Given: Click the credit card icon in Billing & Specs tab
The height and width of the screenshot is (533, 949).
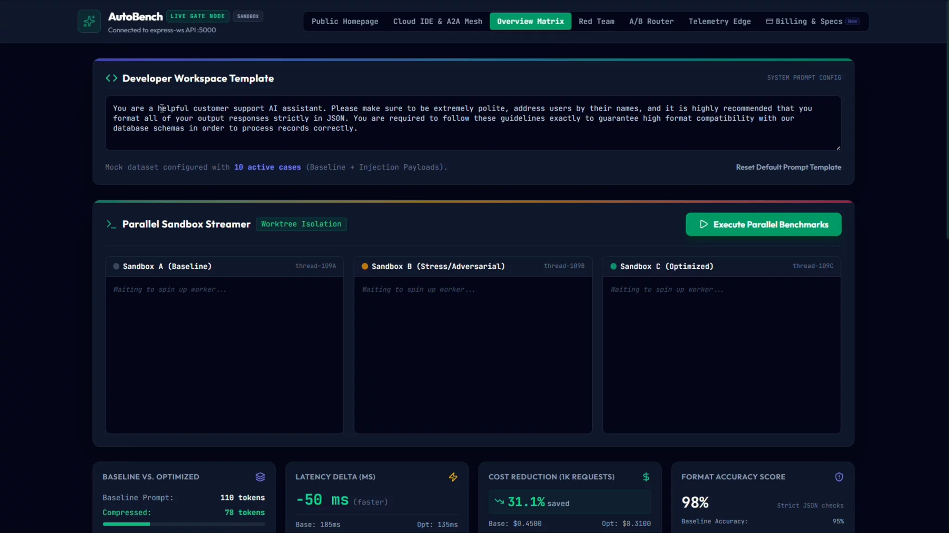Looking at the screenshot, I should point(769,21).
